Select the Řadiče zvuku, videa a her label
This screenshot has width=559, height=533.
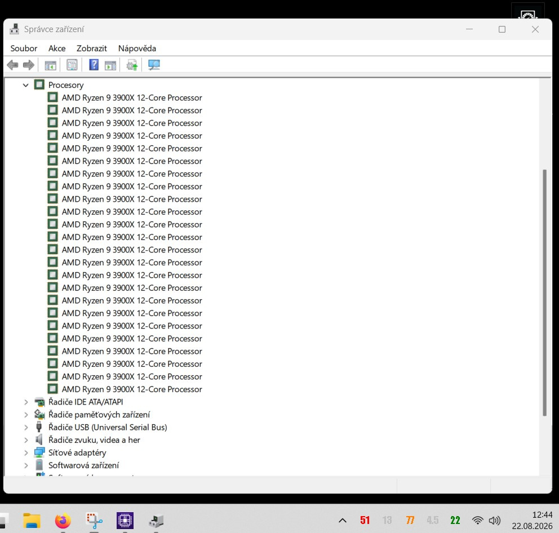tap(95, 440)
